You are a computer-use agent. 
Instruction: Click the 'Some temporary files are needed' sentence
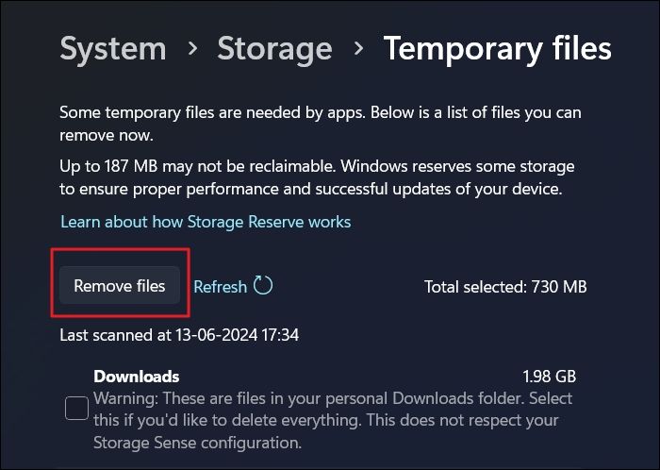[x=321, y=112]
